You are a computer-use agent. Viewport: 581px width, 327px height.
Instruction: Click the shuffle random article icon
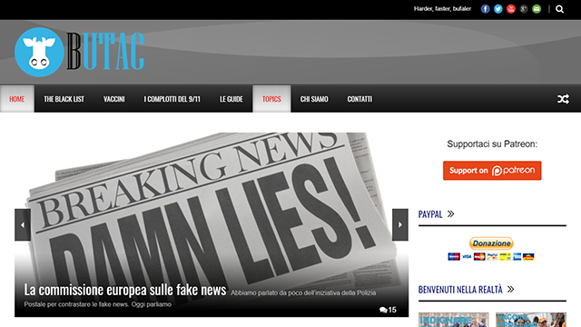563,99
